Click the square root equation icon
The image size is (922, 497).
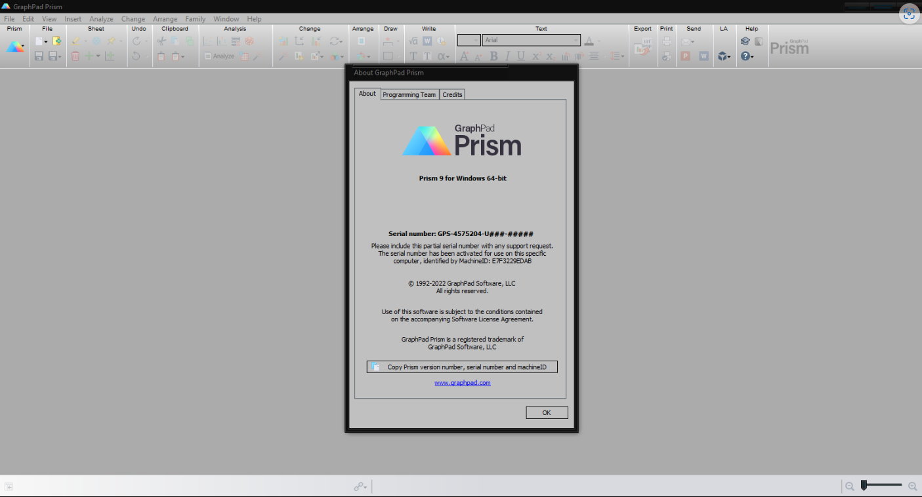tap(413, 41)
